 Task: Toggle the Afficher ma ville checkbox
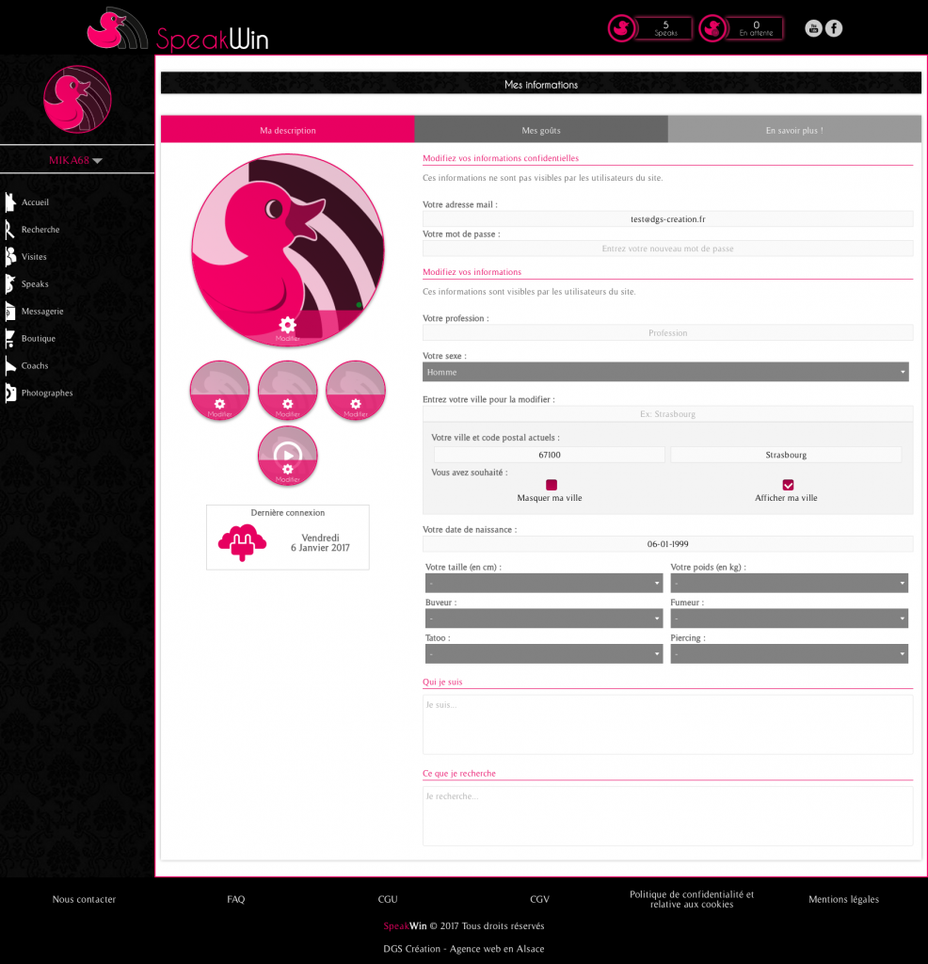pyautogui.click(x=788, y=485)
